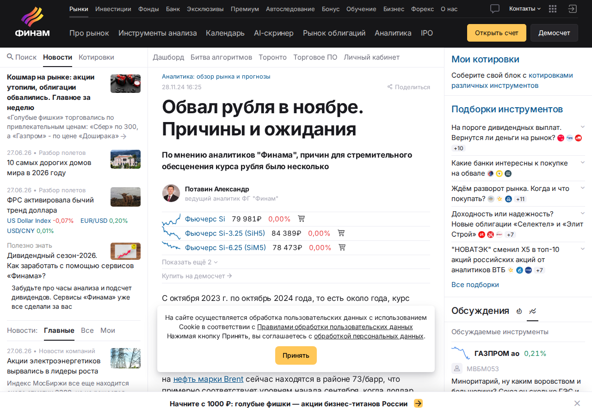This screenshot has height=416, width=592.
Task: Open the Премиум top menu
Action: 245,9
